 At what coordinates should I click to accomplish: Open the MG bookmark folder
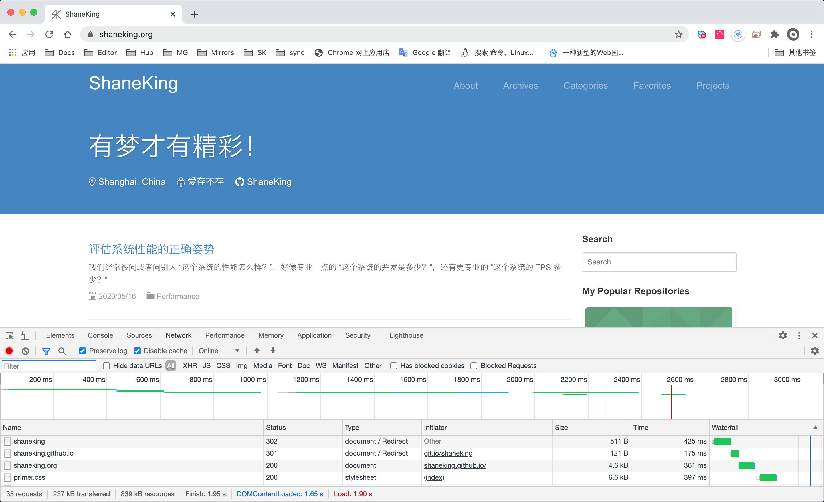point(175,52)
